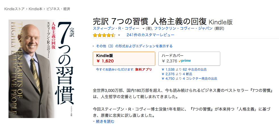Open Kindle本 breadcrumb link
Viewport: 279px width, 124px height.
click(35, 9)
